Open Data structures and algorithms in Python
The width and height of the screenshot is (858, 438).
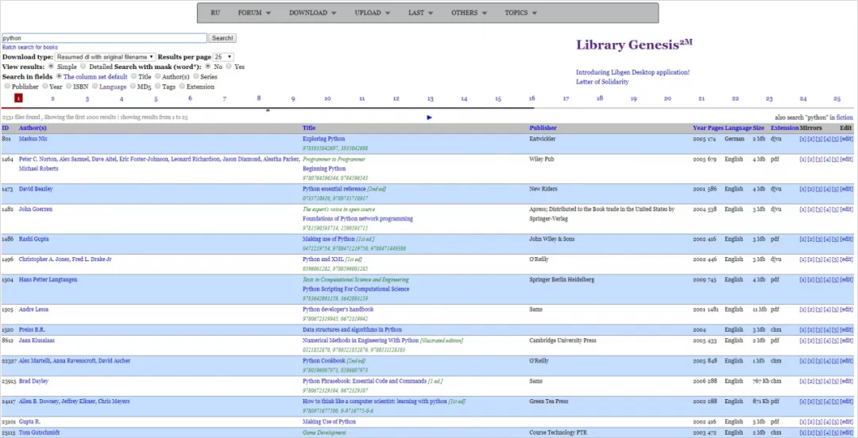pos(352,330)
